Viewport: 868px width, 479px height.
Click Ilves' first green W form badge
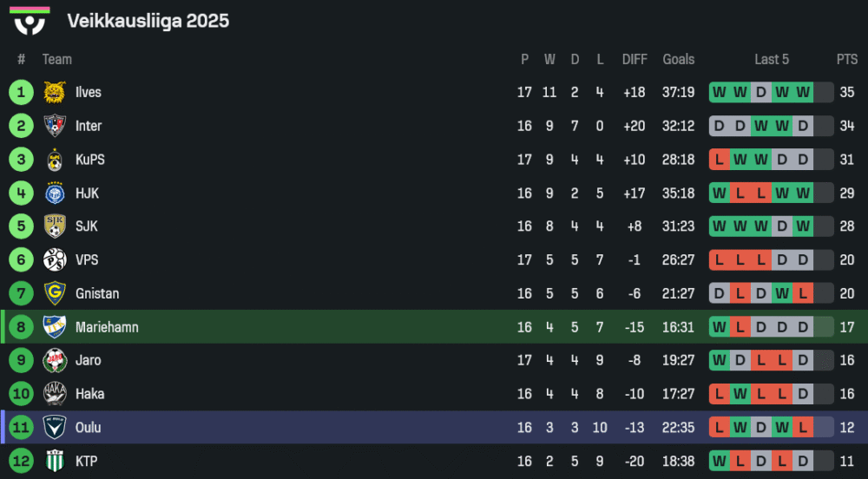click(719, 92)
